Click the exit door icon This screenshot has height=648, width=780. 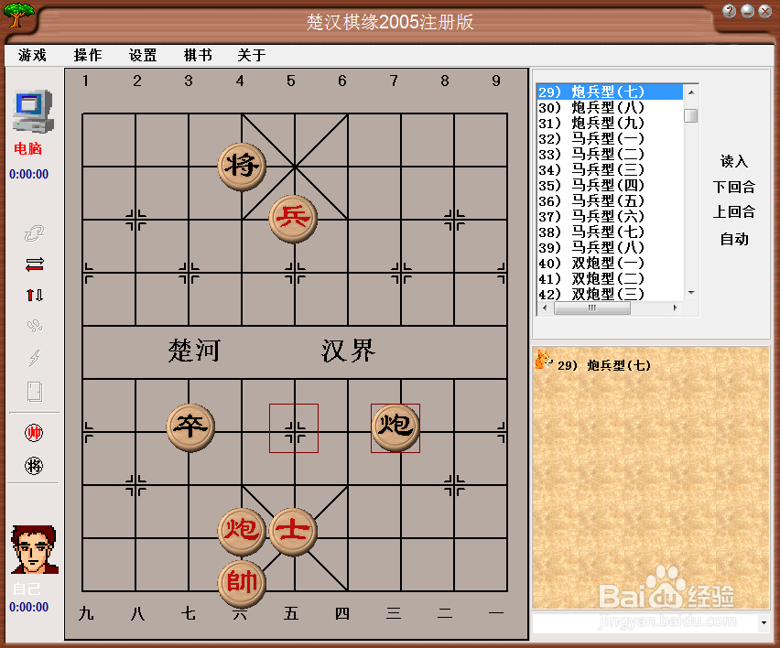click(34, 391)
